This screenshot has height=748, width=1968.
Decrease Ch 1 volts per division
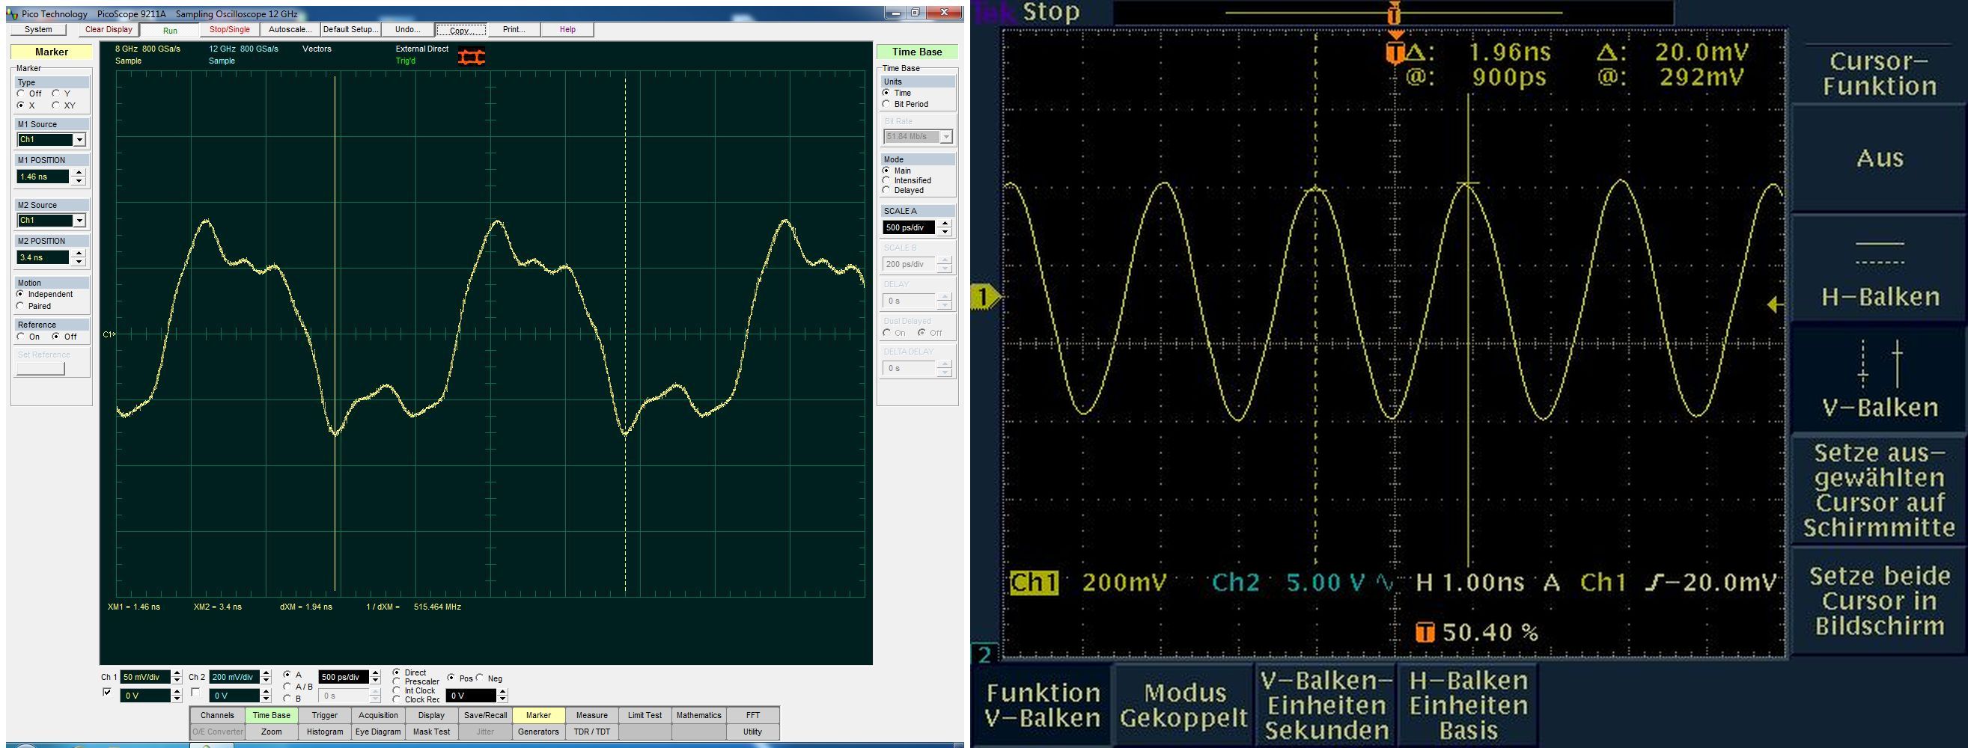click(x=177, y=681)
